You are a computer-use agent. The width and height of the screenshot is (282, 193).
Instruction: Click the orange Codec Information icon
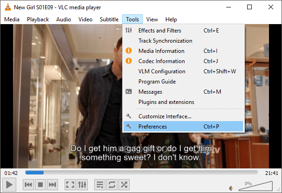pyautogui.click(x=129, y=61)
